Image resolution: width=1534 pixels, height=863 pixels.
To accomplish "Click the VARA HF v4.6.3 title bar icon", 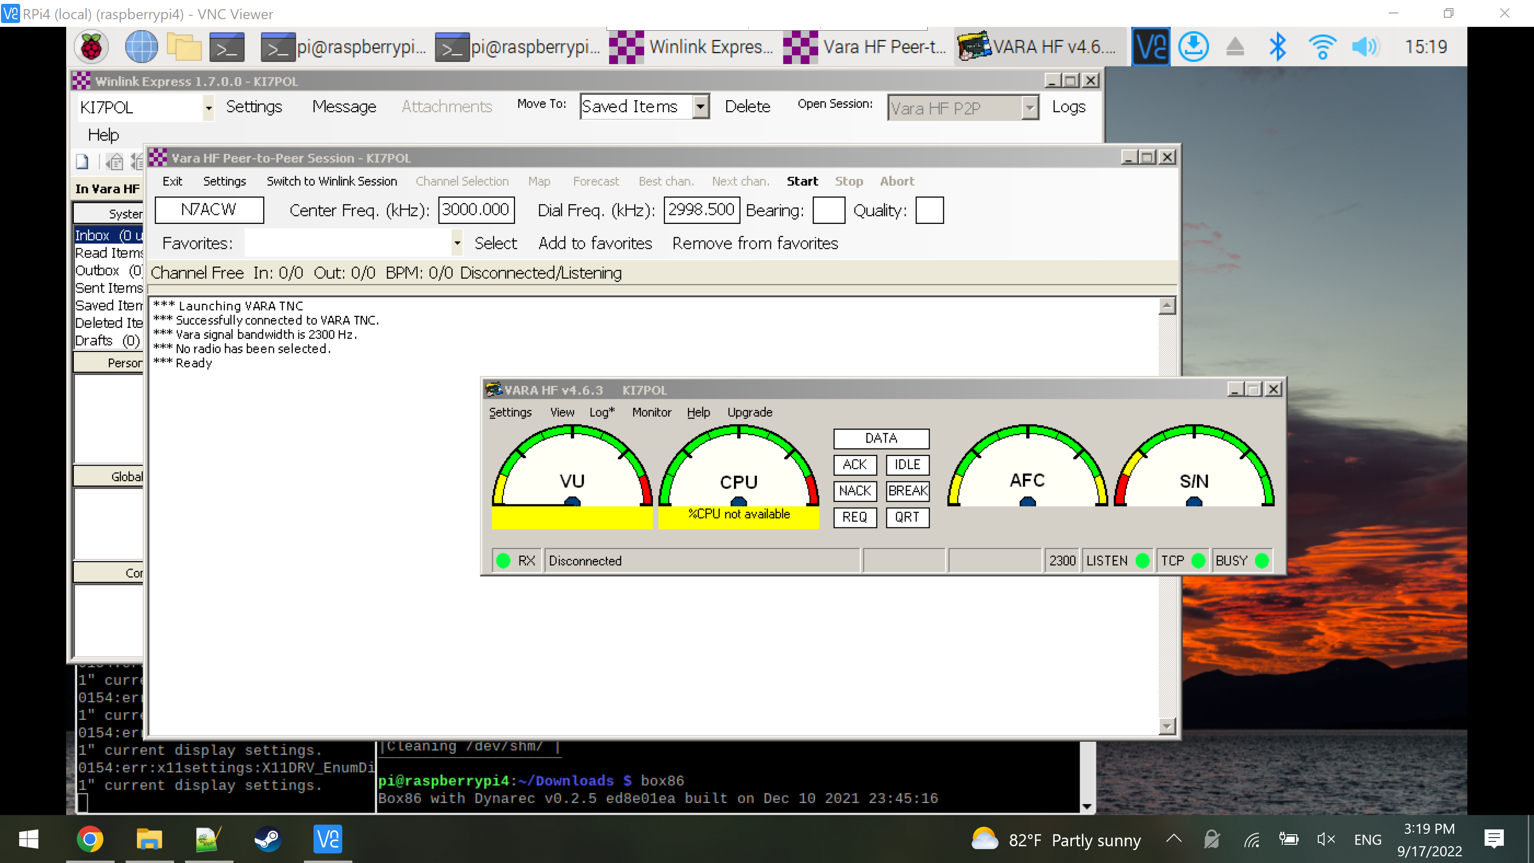I will click(x=494, y=389).
